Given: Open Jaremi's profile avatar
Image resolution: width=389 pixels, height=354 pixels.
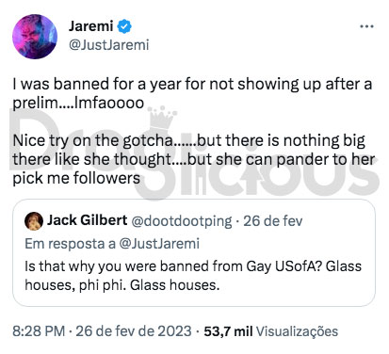Looking at the screenshot, I should [x=35, y=37].
